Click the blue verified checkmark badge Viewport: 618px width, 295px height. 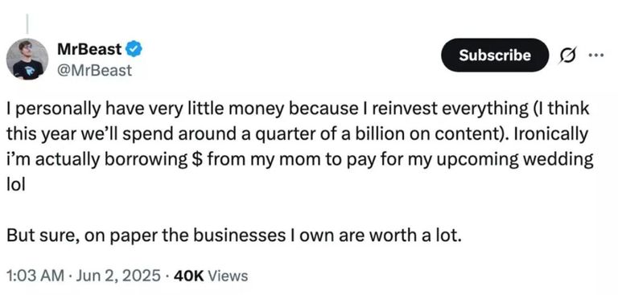pyautogui.click(x=134, y=49)
